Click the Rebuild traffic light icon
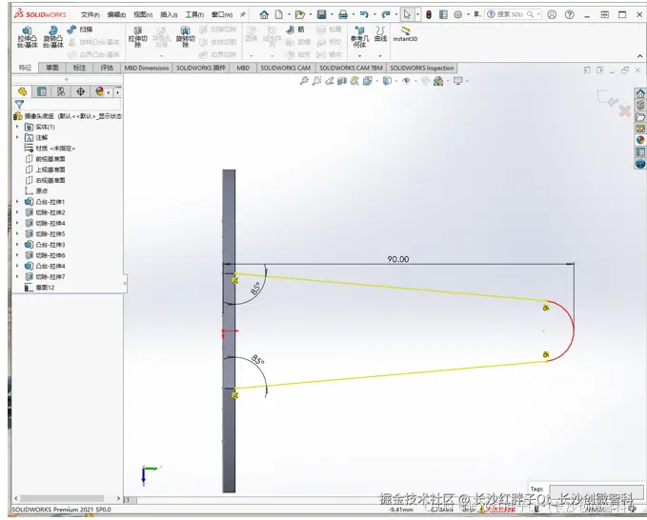The image size is (647, 520). (x=429, y=14)
